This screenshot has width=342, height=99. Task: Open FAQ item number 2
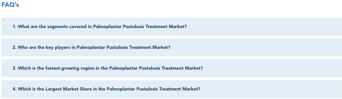pyautogui.click(x=172, y=47)
